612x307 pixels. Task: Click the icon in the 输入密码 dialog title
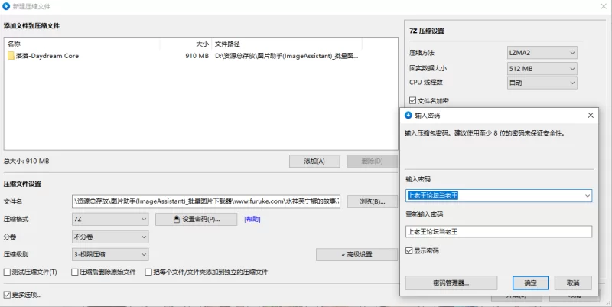pyautogui.click(x=409, y=115)
